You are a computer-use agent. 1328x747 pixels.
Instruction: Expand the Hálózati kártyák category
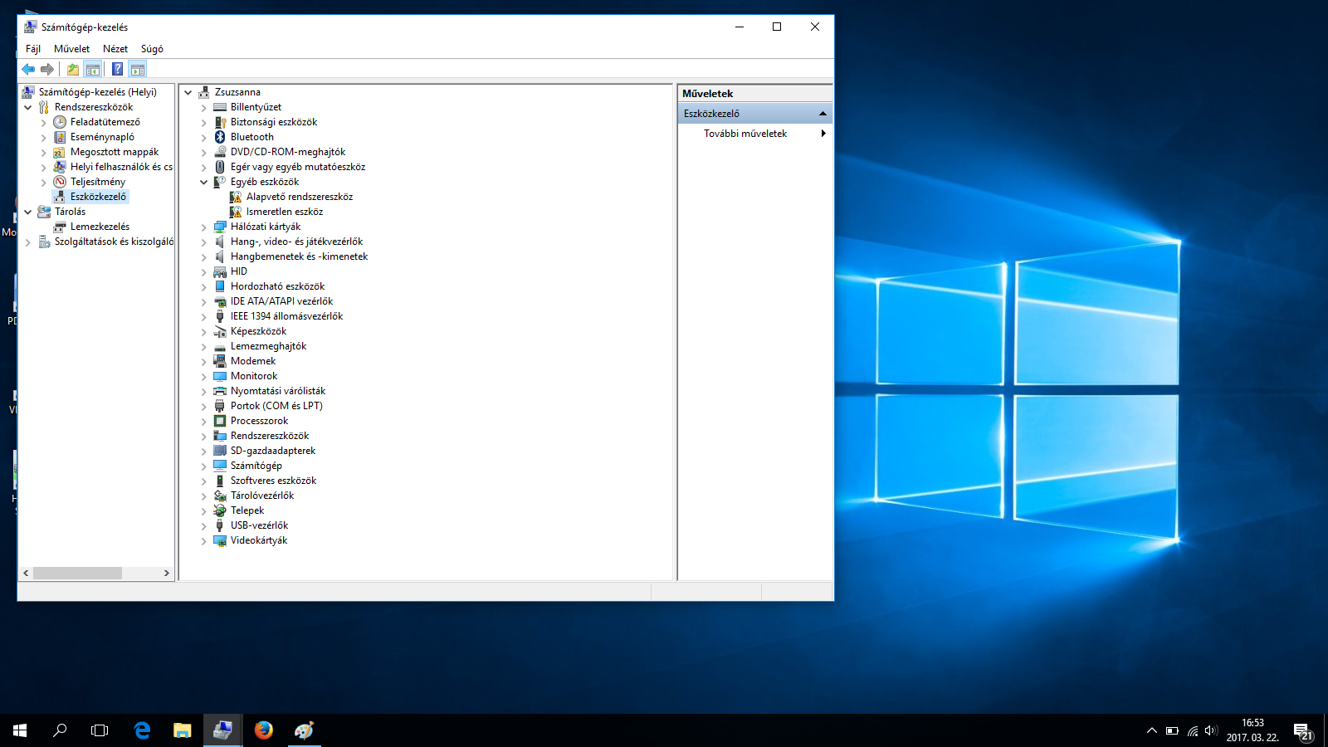pyautogui.click(x=204, y=227)
